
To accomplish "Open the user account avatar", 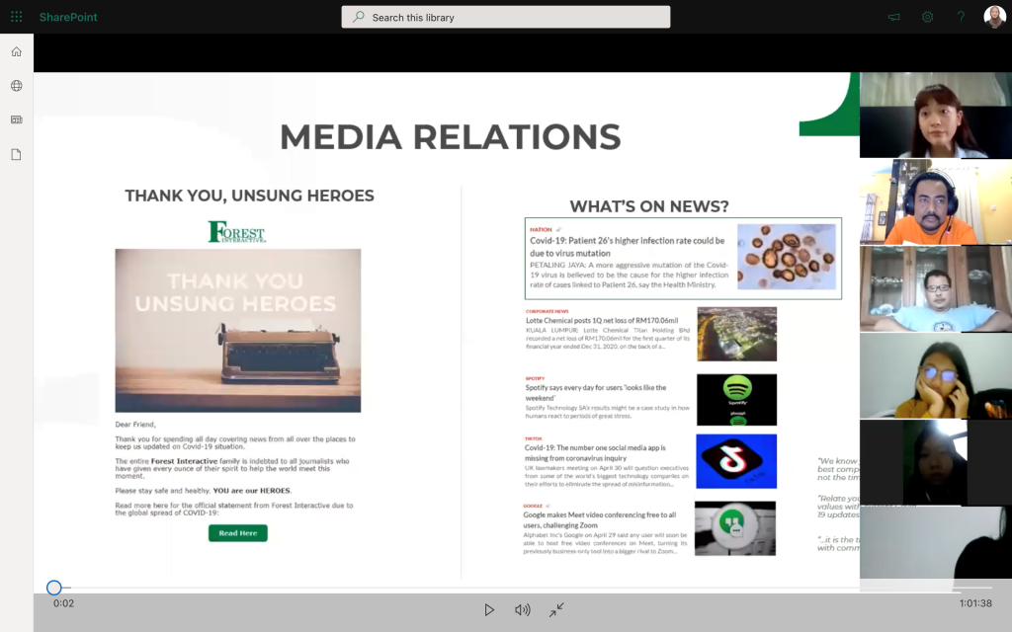I will tap(994, 17).
